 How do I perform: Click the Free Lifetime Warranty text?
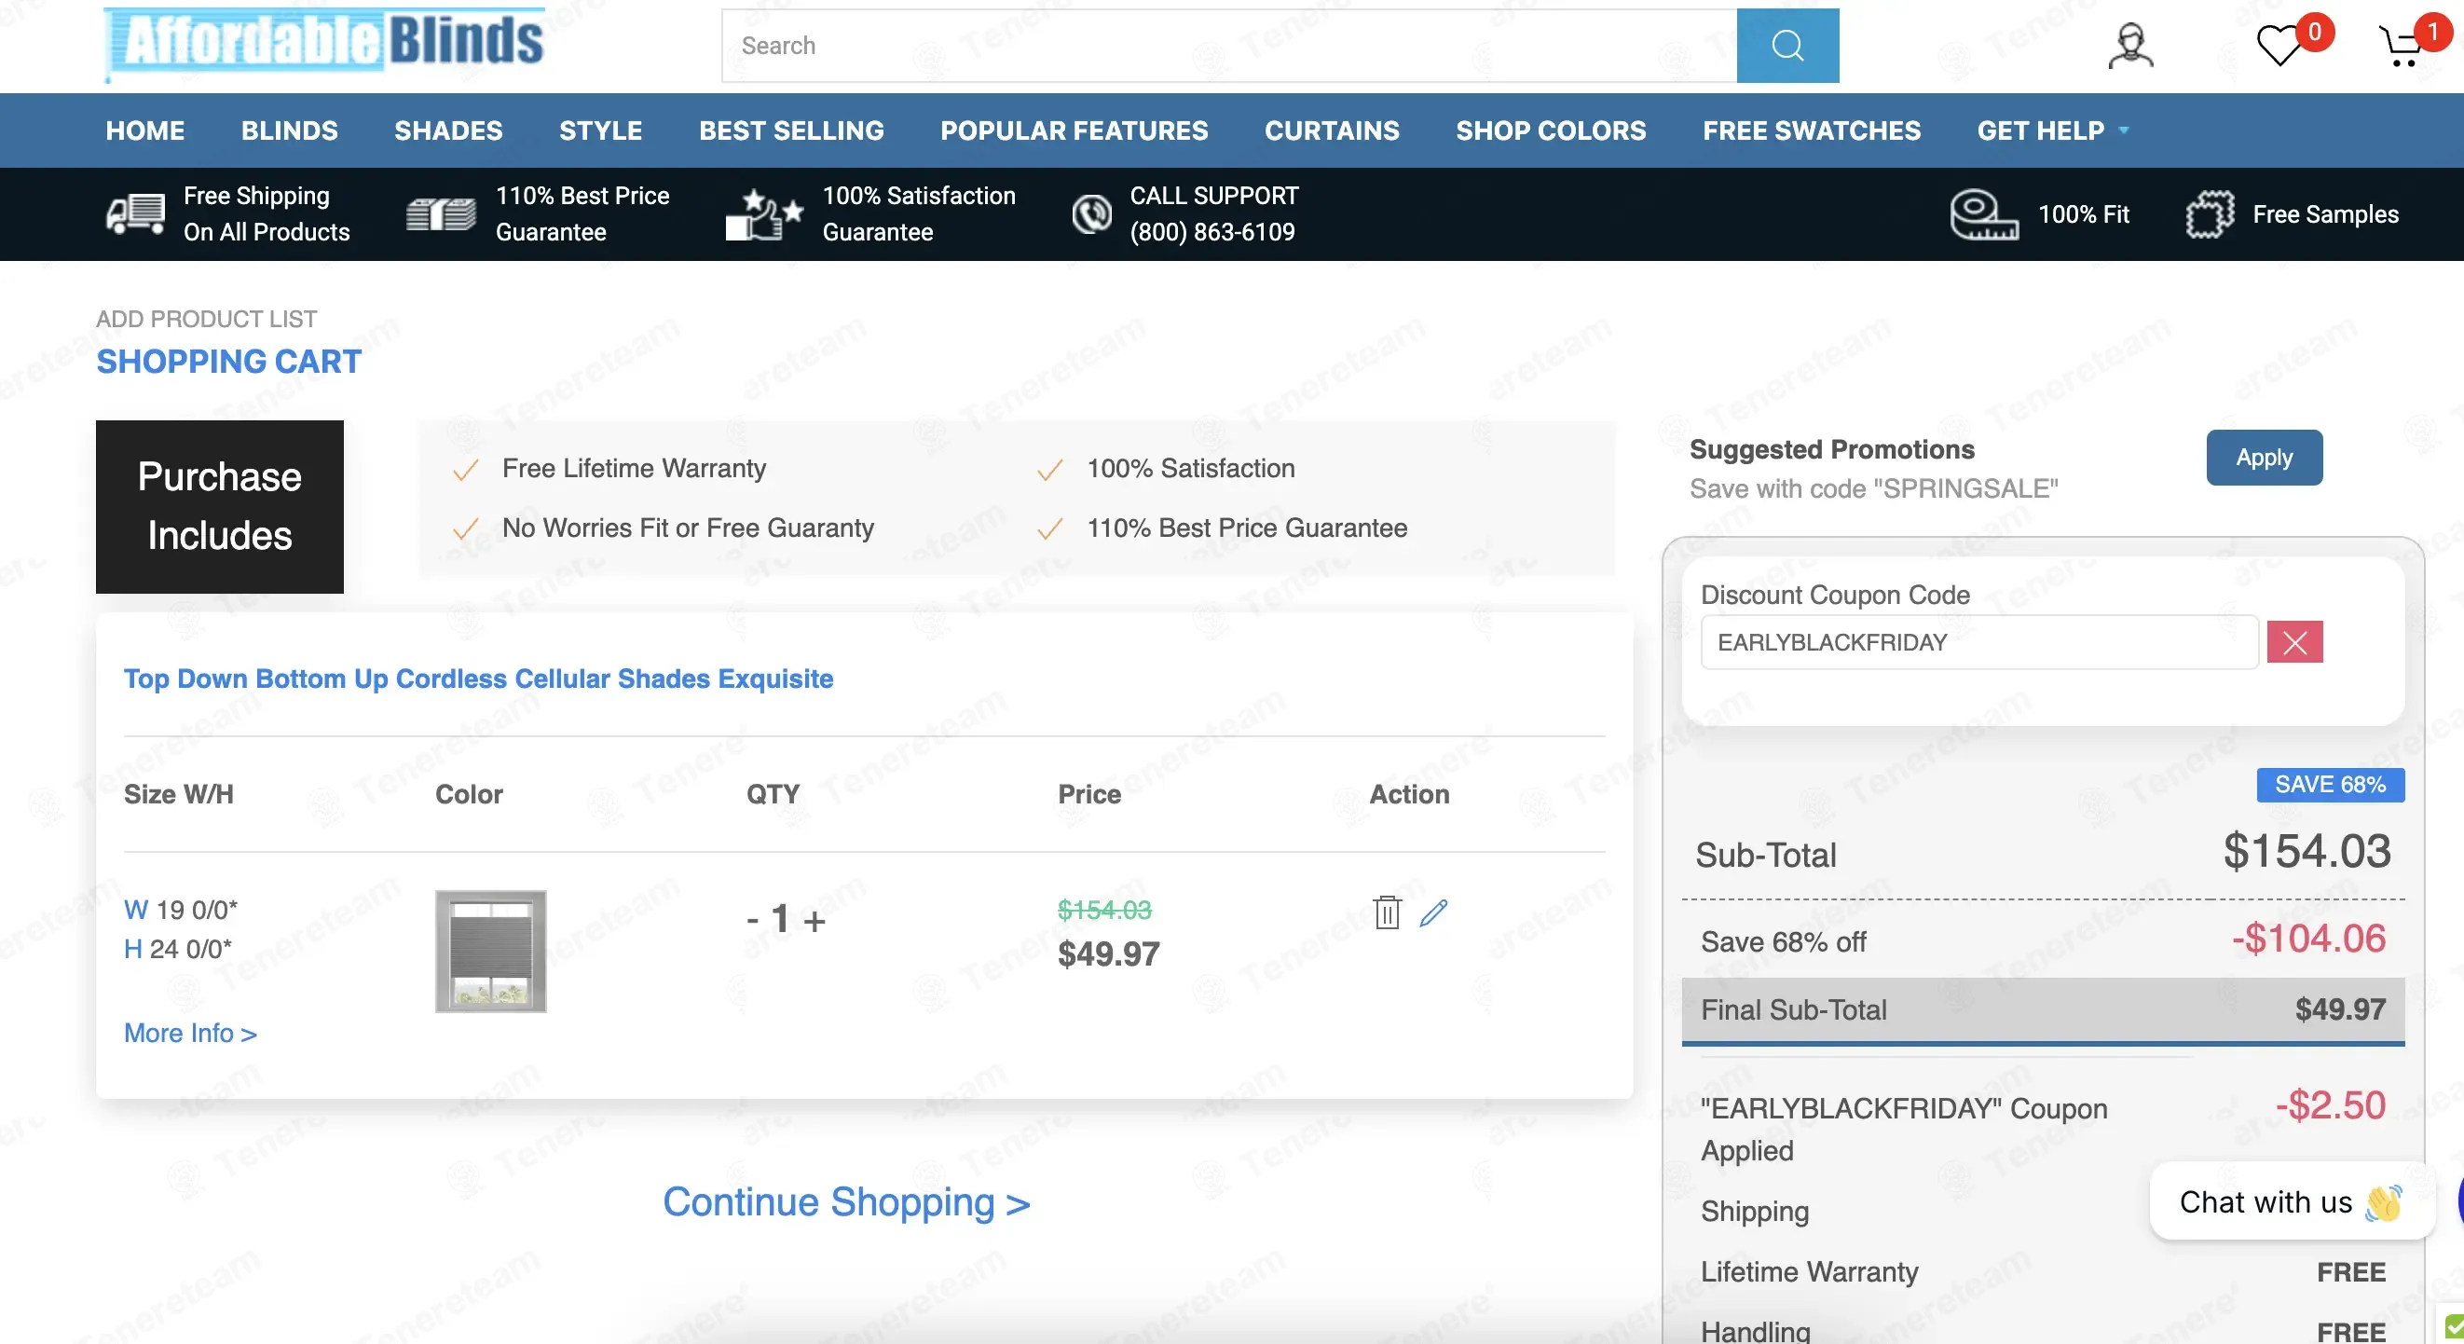[635, 468]
